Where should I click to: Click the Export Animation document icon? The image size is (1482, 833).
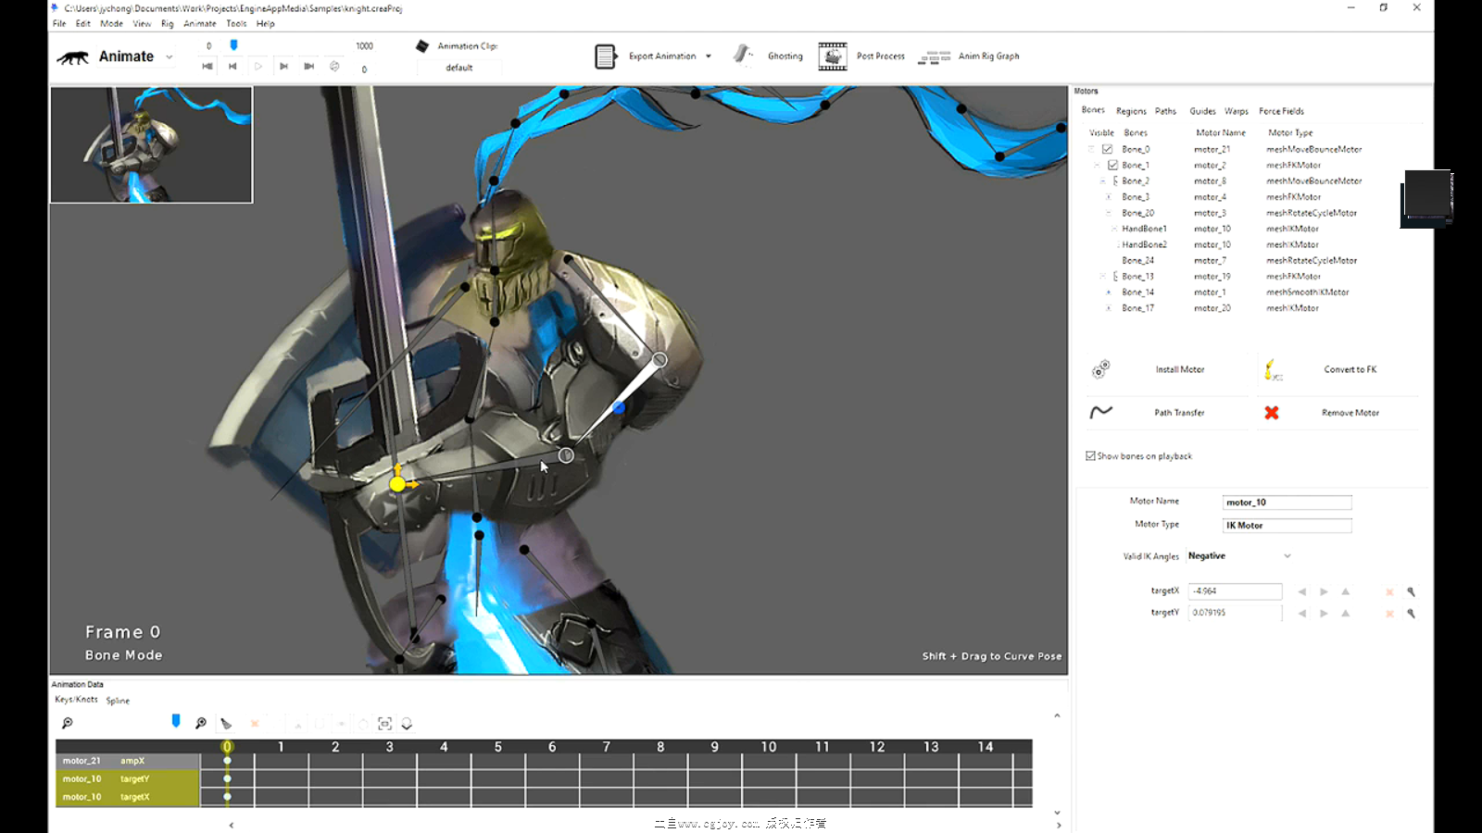605,56
